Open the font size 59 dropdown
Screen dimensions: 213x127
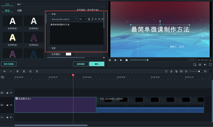point(83,19)
